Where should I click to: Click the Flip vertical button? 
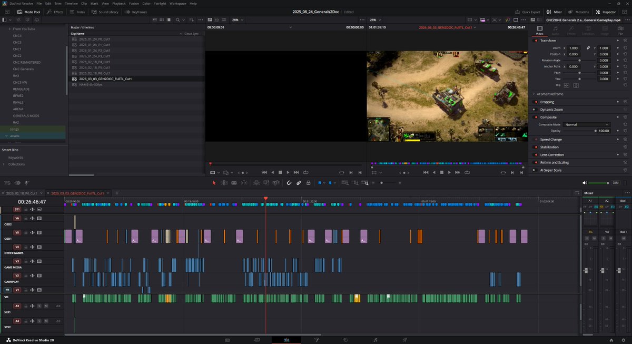pyautogui.click(x=576, y=85)
